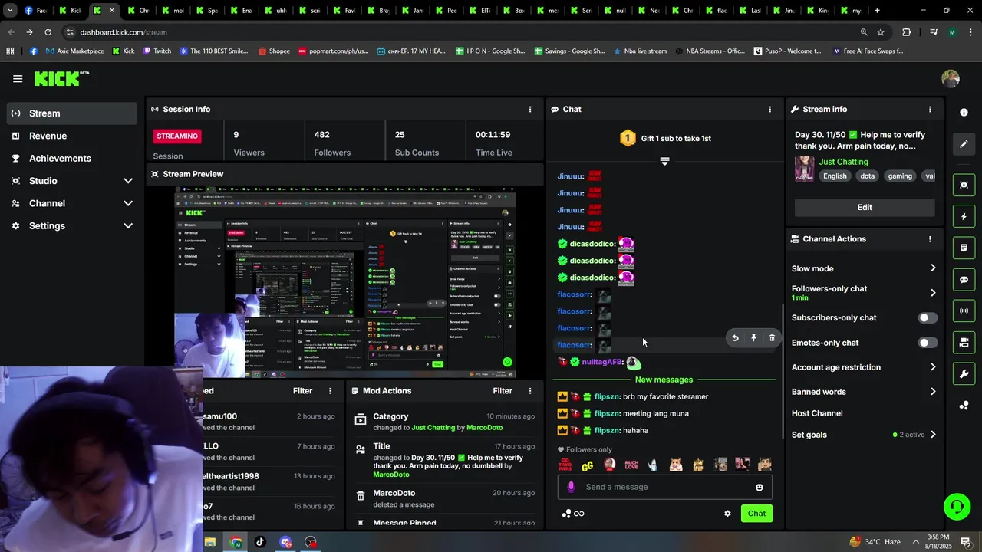The image size is (982, 552).
Task: Insert the GG emote
Action: coord(588,465)
